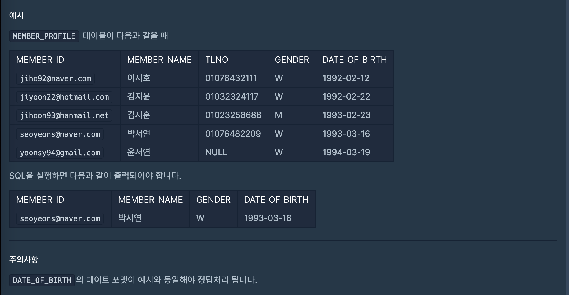Click the DATE_OF_BIRTH code label under 주의사항

(42, 280)
